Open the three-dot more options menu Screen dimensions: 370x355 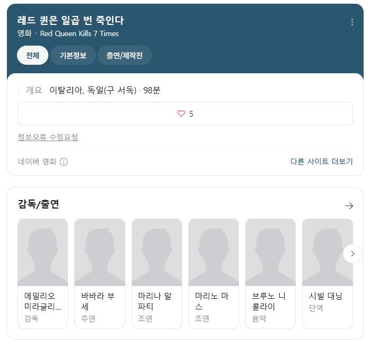pos(352,22)
